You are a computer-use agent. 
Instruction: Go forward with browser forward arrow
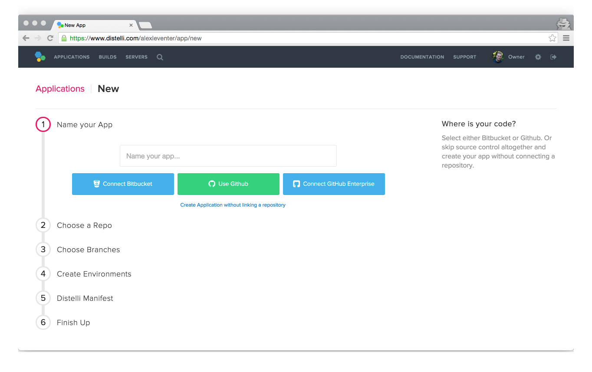tap(38, 38)
